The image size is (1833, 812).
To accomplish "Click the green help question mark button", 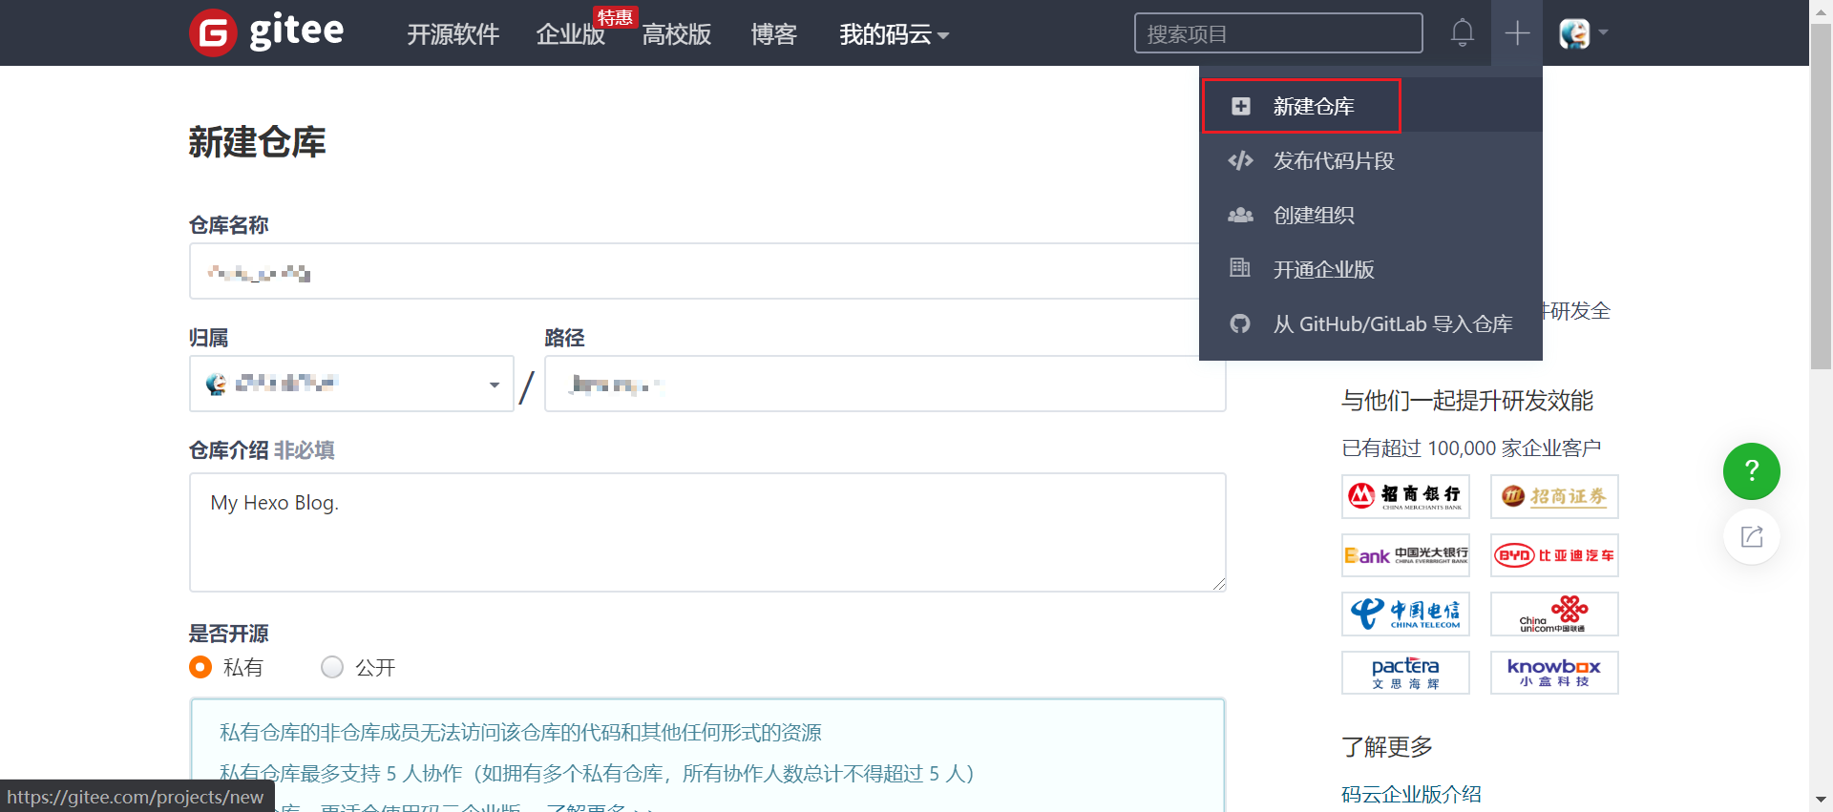I will (1751, 471).
